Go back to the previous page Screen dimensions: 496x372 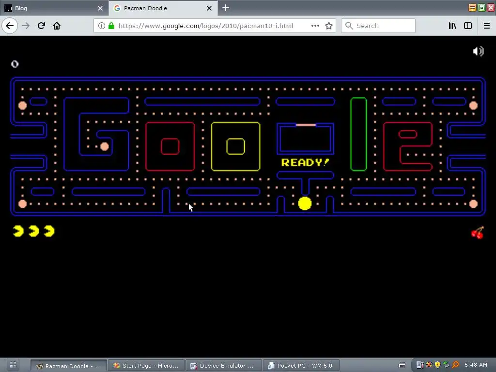click(x=10, y=26)
